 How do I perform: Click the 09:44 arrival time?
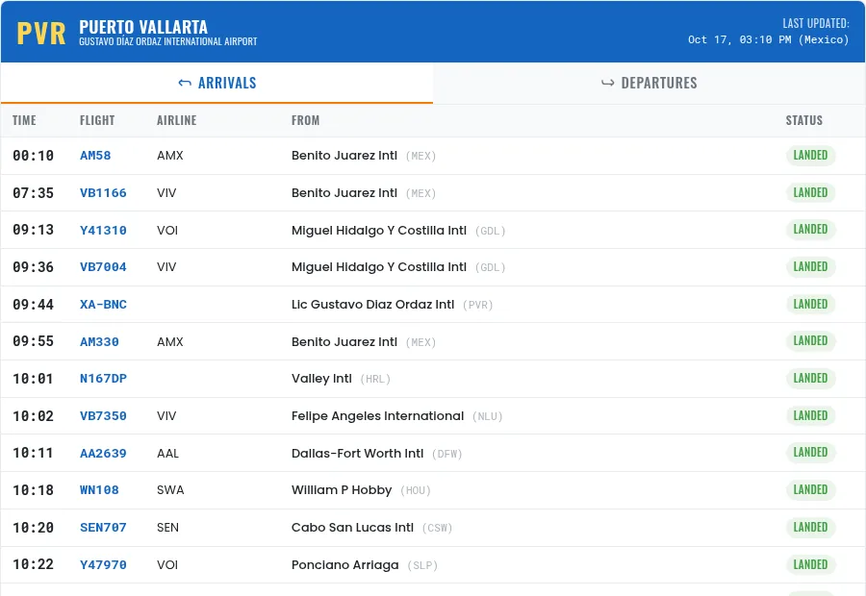33,305
